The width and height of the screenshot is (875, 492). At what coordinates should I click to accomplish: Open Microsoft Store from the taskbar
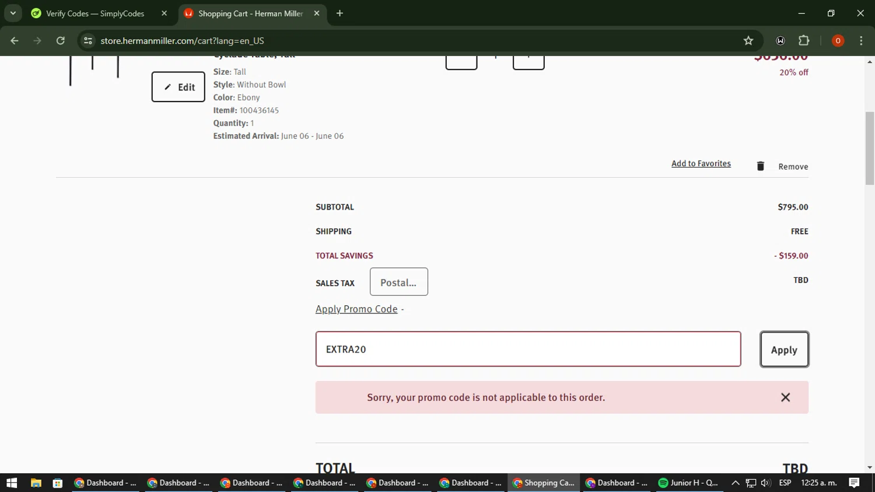pyautogui.click(x=57, y=483)
